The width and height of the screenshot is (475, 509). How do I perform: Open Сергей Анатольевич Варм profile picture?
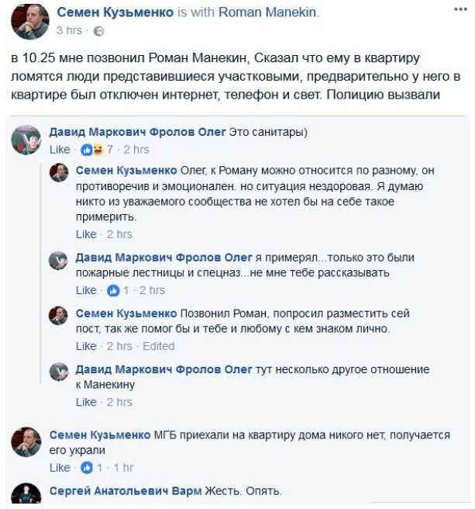coord(26,493)
